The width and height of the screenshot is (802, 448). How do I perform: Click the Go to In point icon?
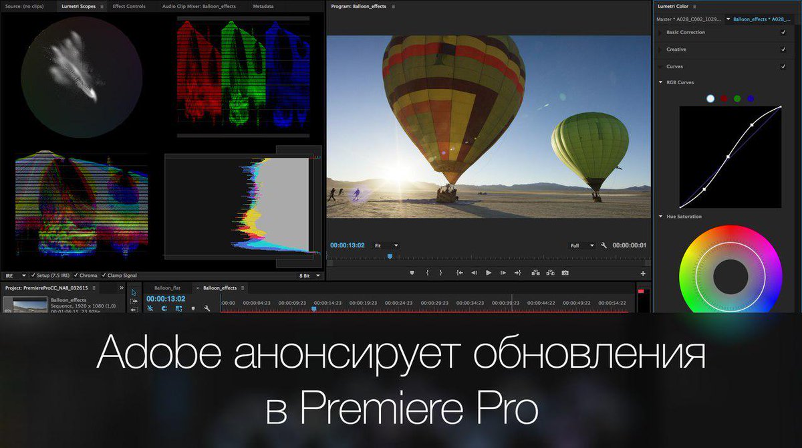(x=460, y=273)
